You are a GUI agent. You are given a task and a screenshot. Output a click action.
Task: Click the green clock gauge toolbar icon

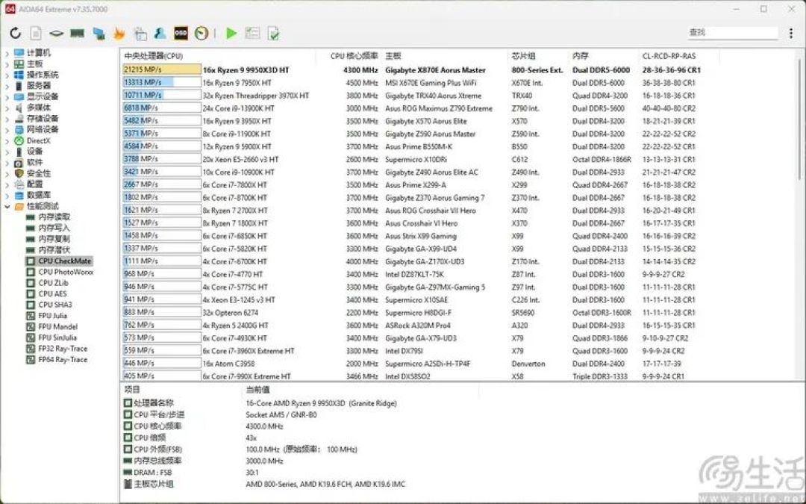pyautogui.click(x=201, y=34)
